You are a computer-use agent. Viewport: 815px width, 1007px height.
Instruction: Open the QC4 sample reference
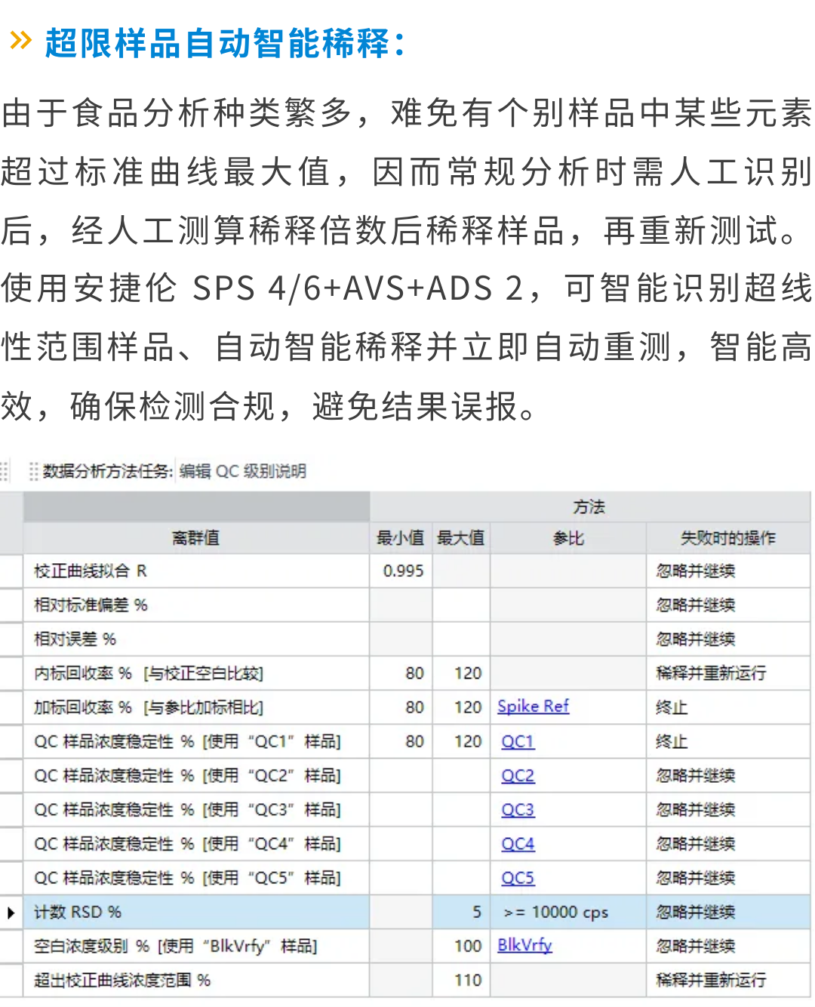pyautogui.click(x=518, y=843)
